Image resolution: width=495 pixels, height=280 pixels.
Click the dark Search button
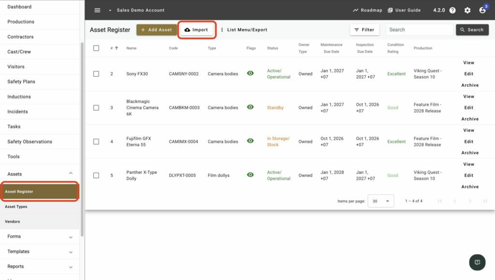click(x=472, y=29)
